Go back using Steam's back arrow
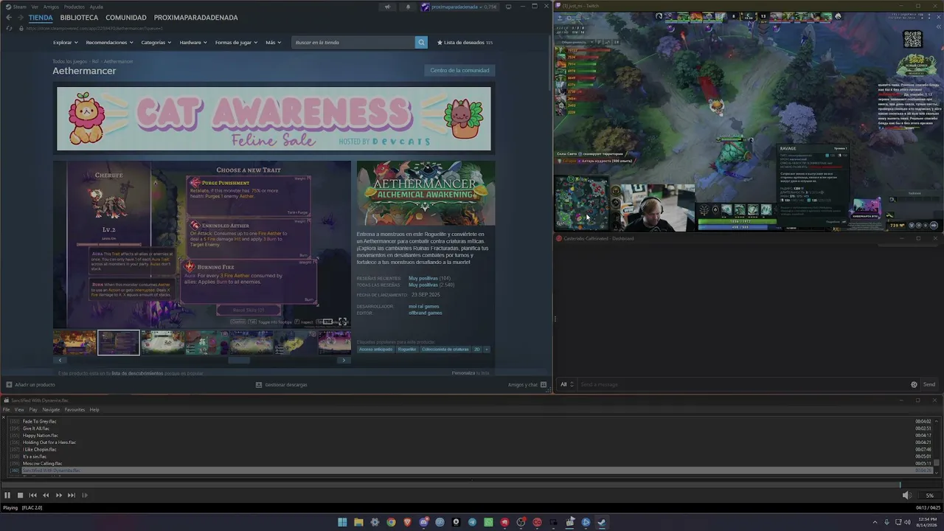 tap(9, 17)
